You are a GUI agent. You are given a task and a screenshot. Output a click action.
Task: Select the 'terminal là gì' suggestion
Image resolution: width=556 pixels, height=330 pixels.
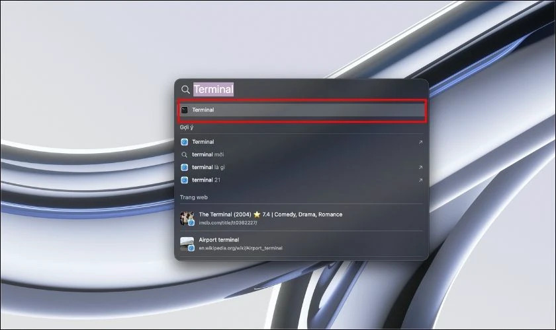pyautogui.click(x=208, y=167)
